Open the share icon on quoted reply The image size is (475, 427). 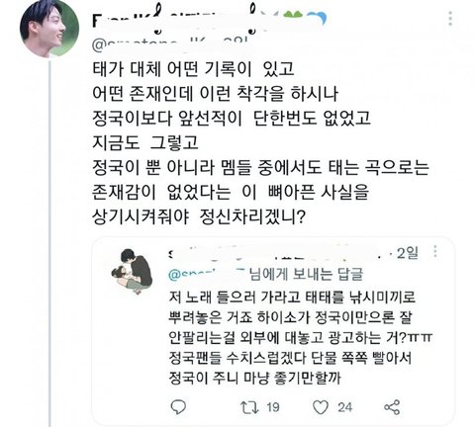pos(392,407)
